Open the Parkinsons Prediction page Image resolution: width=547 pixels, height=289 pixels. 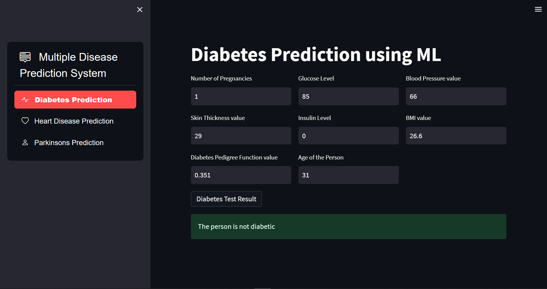coord(68,142)
